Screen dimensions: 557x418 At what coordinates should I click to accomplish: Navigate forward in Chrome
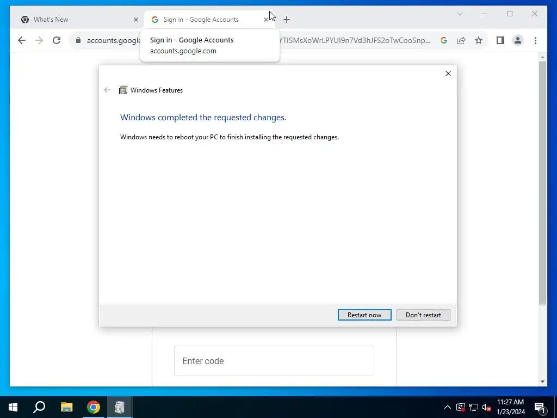[39, 40]
